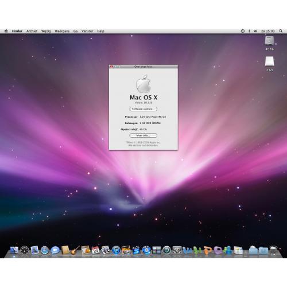Image resolution: width=287 pixels, height=287 pixels.
Task: Open iPhoto camera-and-picture icon in dock
Action: pyautogui.click(x=126, y=250)
